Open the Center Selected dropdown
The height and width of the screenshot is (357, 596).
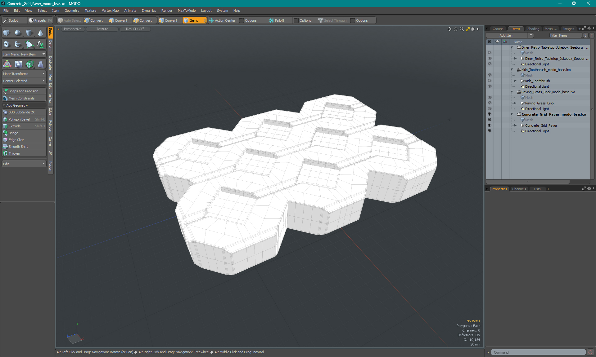24,81
